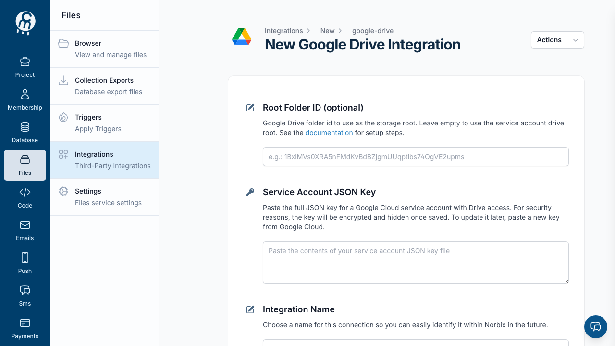The width and height of the screenshot is (615, 346).
Task: Go to Membership in the sidebar
Action: [x=25, y=100]
